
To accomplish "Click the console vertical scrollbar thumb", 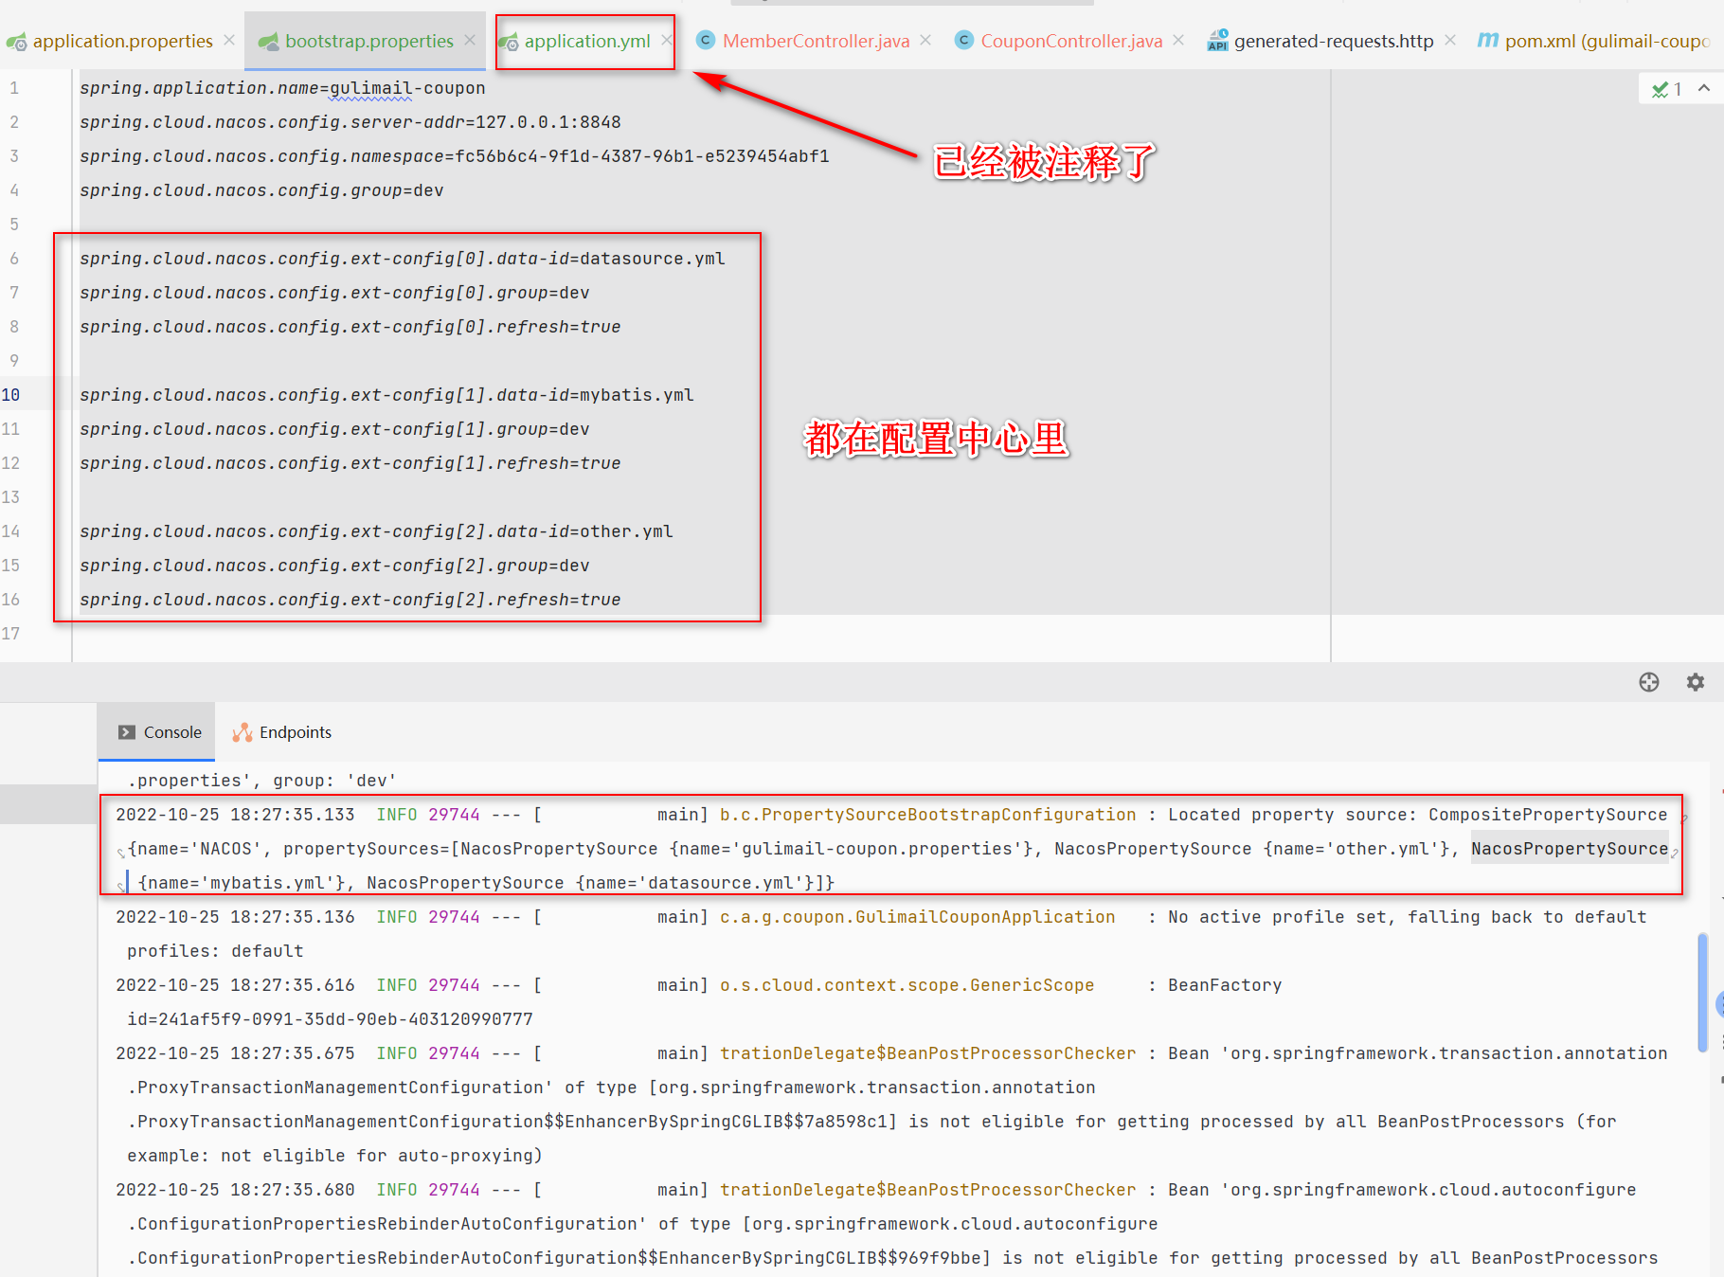I will 1702,992.
